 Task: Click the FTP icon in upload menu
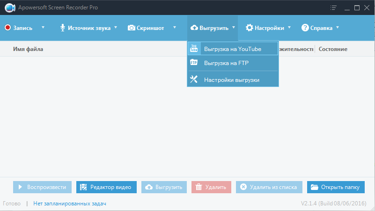194,63
